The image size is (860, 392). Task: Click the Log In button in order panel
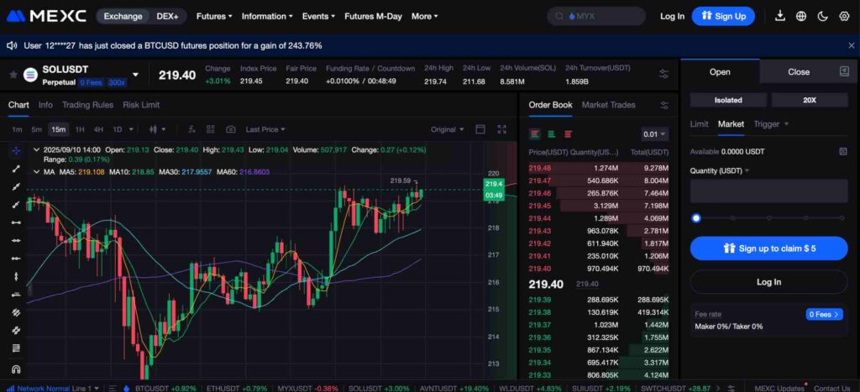[768, 282]
